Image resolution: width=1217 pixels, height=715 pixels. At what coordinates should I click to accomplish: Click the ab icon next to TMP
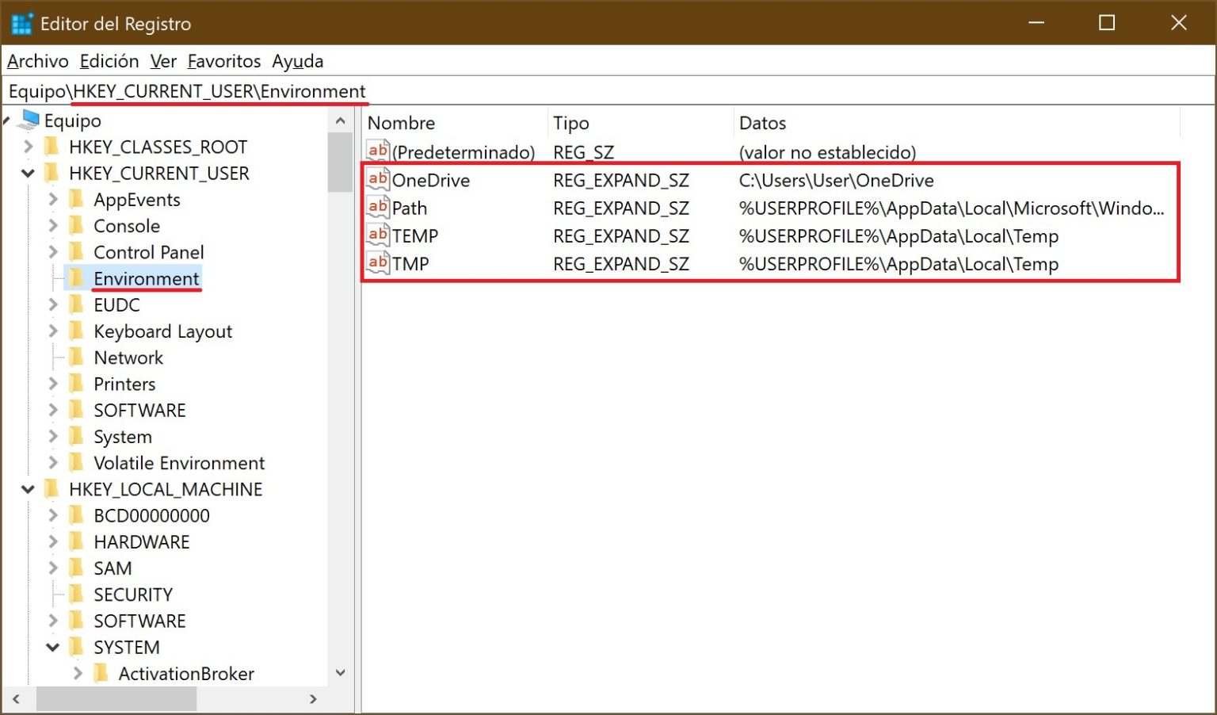376,263
